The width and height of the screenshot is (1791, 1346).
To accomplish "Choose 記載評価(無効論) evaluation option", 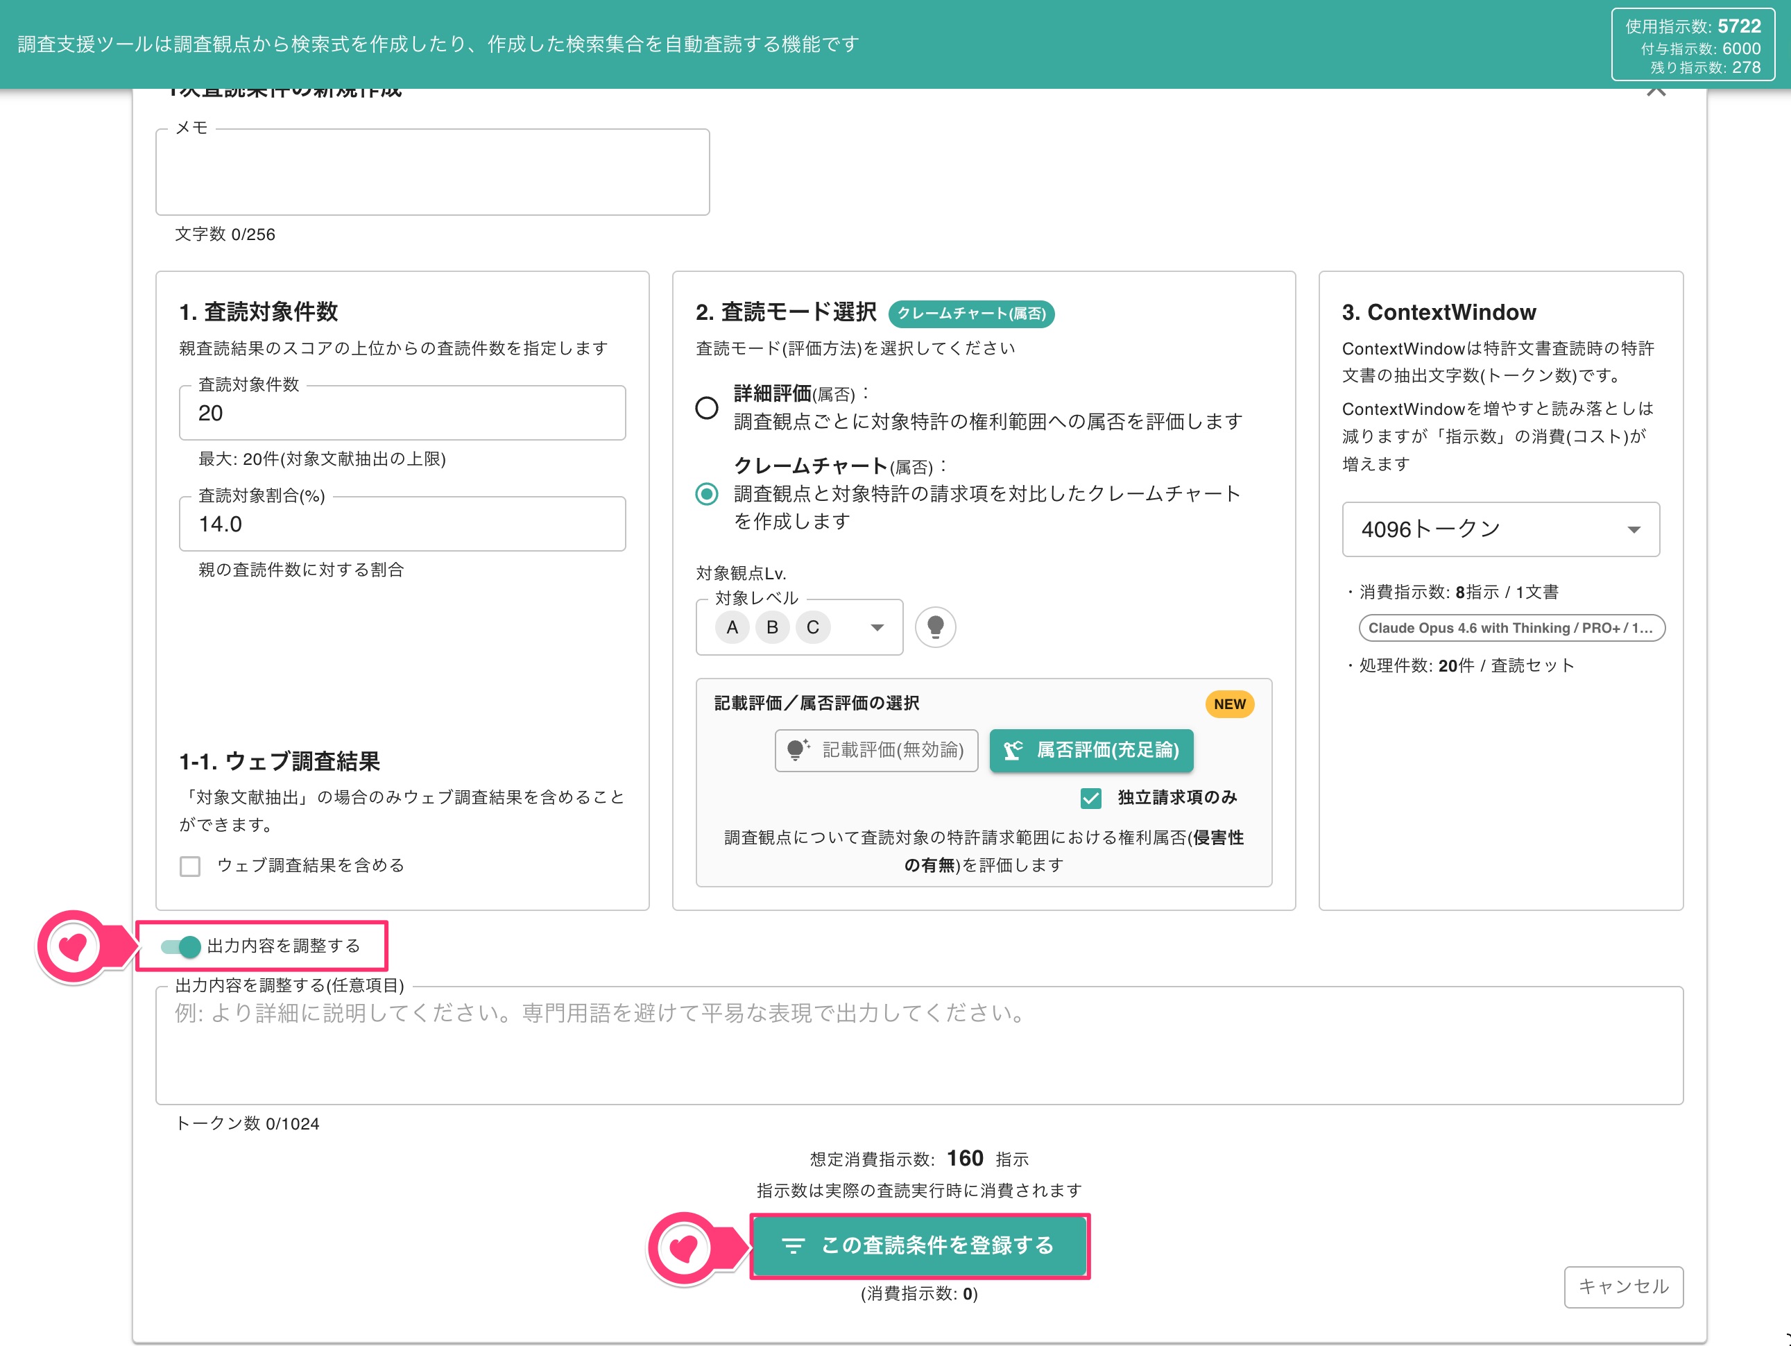I will pos(876,750).
